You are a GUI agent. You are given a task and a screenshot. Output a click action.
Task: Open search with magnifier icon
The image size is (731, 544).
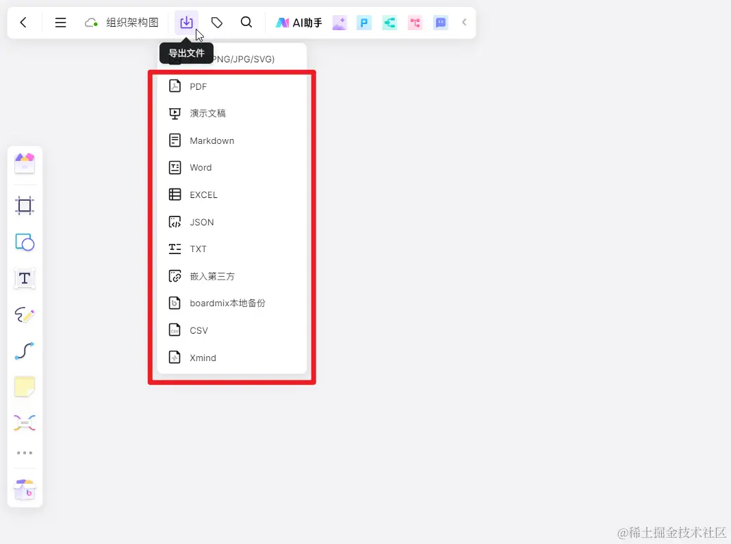tap(246, 23)
